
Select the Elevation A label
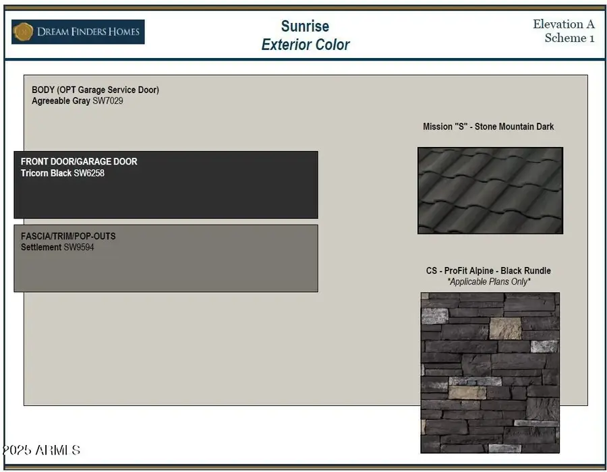(x=564, y=24)
